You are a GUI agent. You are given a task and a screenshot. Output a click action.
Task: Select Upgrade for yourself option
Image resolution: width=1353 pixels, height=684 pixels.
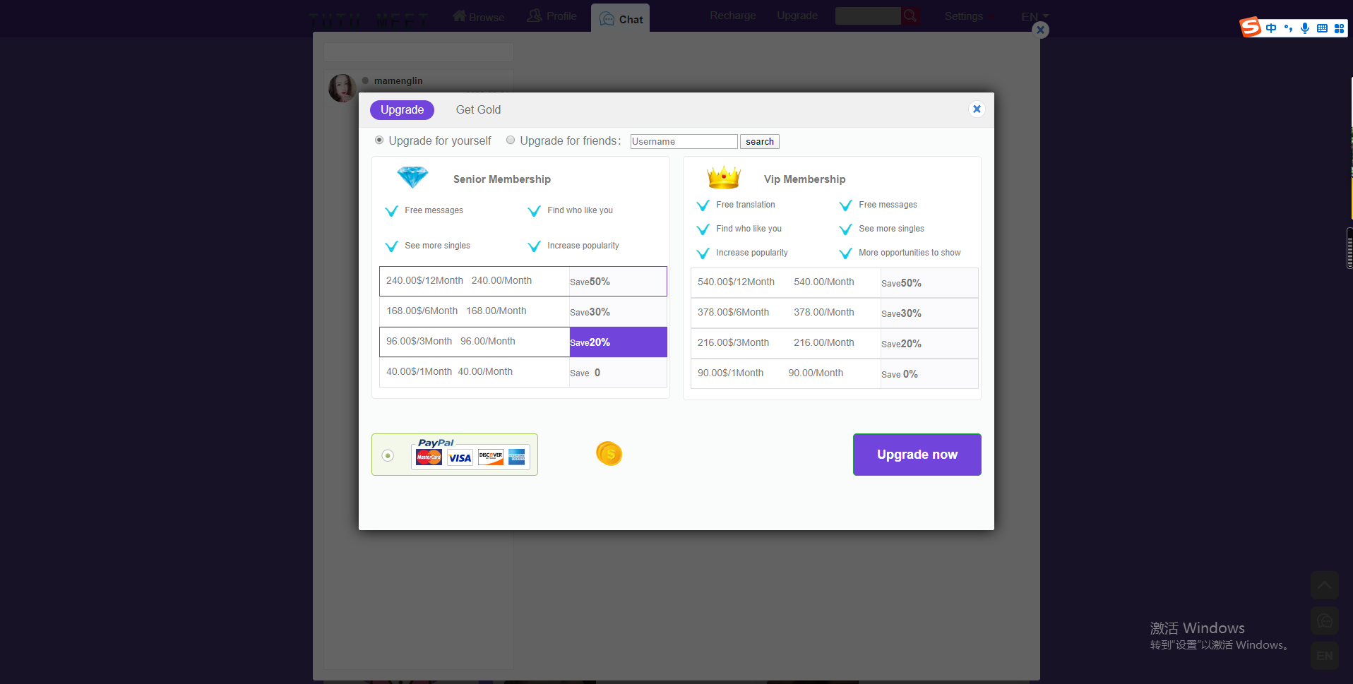tap(379, 140)
